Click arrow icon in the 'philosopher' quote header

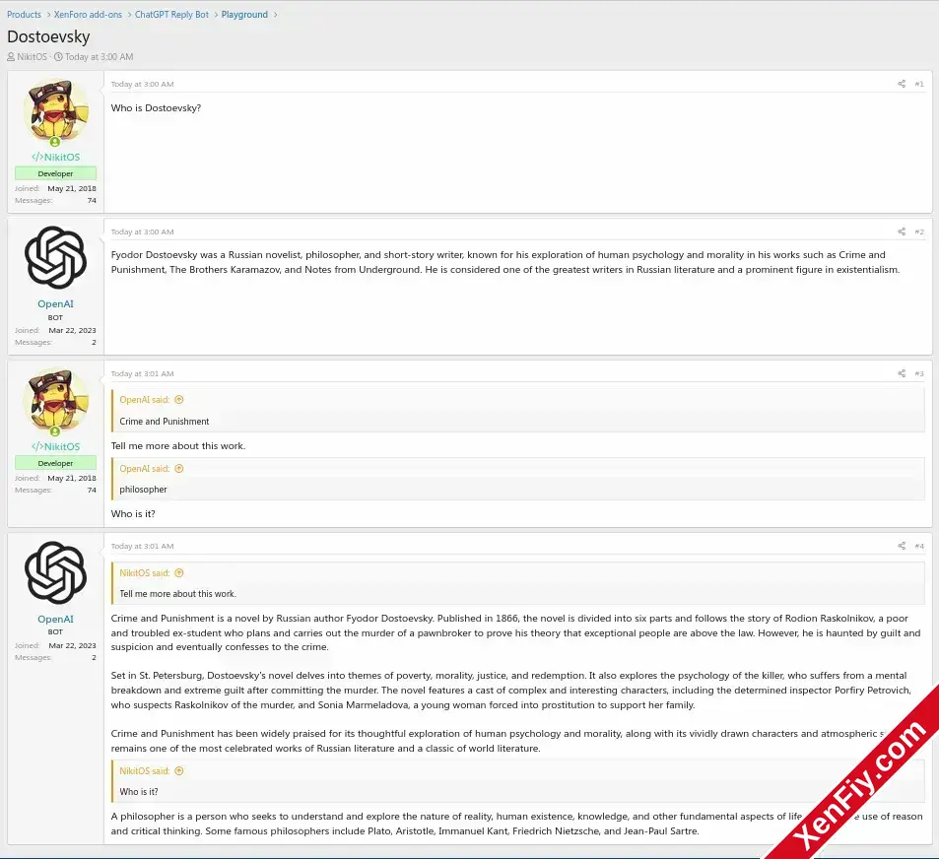179,469
